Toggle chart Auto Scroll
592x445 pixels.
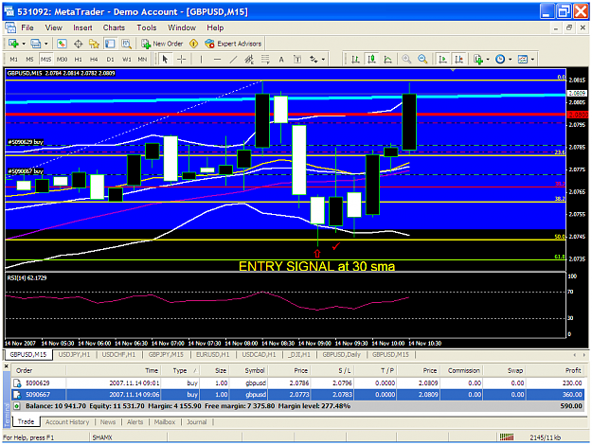[442, 60]
